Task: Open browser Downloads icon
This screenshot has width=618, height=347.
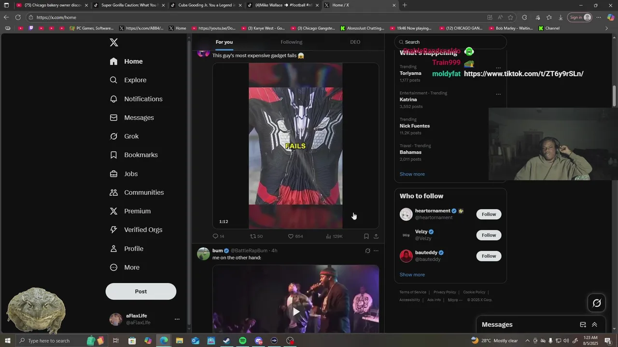Action: tap(561, 17)
